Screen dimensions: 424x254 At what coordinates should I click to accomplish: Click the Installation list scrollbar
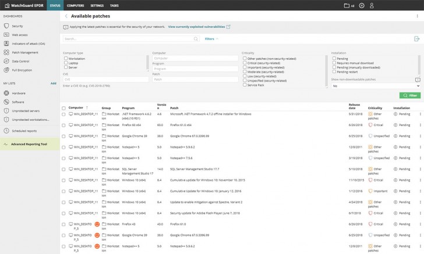(x=419, y=66)
